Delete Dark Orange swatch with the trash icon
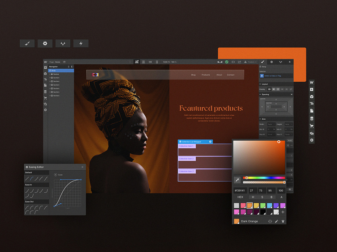Image resolution: width=337 pixels, height=252 pixels. tap(283, 221)
